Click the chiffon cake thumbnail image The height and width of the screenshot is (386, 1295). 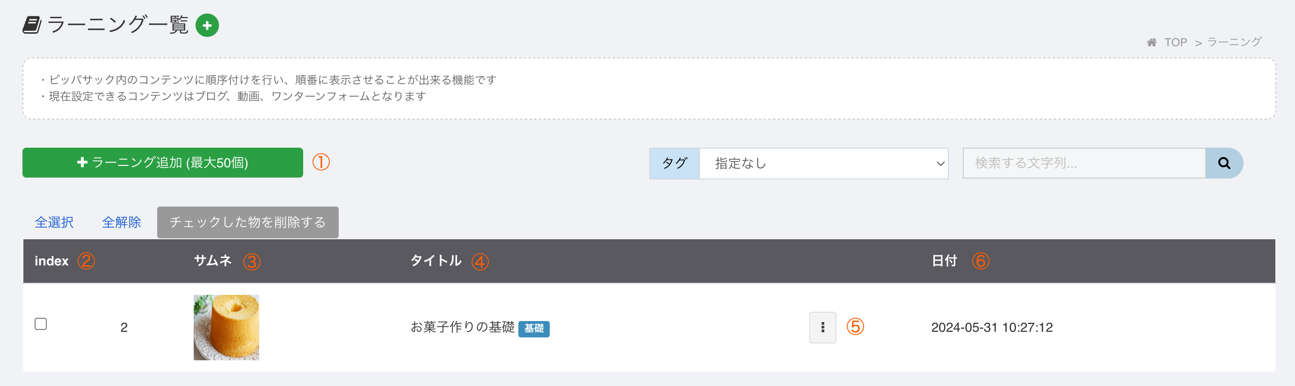pos(226,327)
